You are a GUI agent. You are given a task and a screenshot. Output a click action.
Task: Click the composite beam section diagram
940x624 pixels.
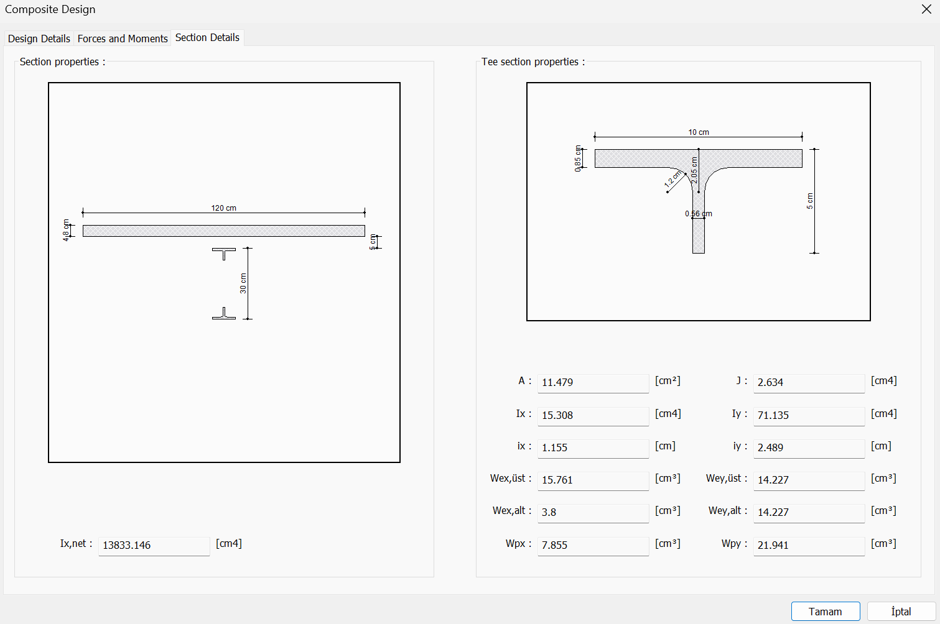tap(224, 272)
